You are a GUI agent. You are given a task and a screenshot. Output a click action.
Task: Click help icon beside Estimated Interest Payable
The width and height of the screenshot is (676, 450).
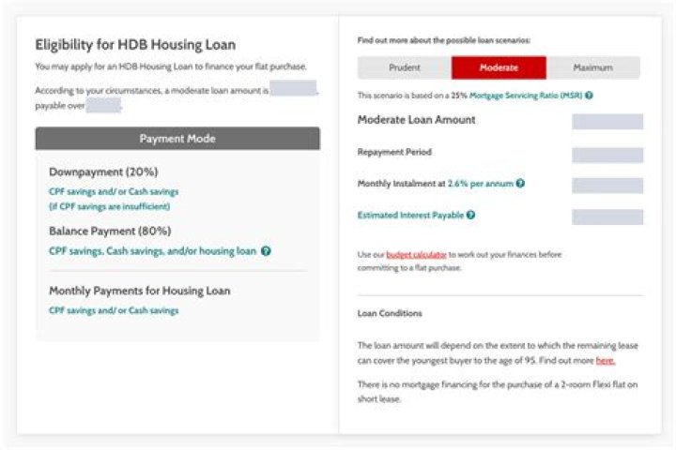pyautogui.click(x=470, y=215)
